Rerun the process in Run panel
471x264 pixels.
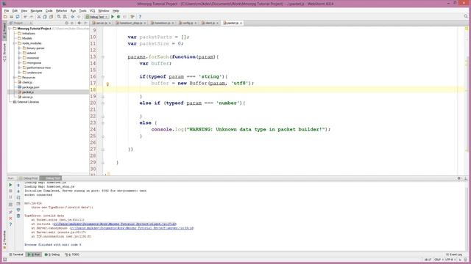pos(10,185)
